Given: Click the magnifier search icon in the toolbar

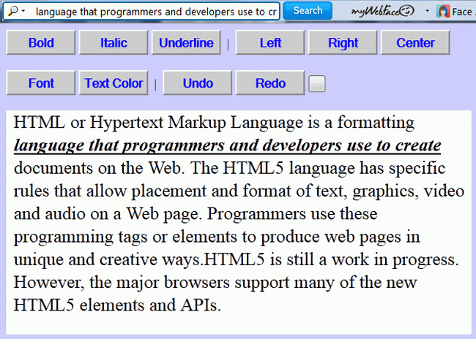Looking at the screenshot, I should coord(12,11).
